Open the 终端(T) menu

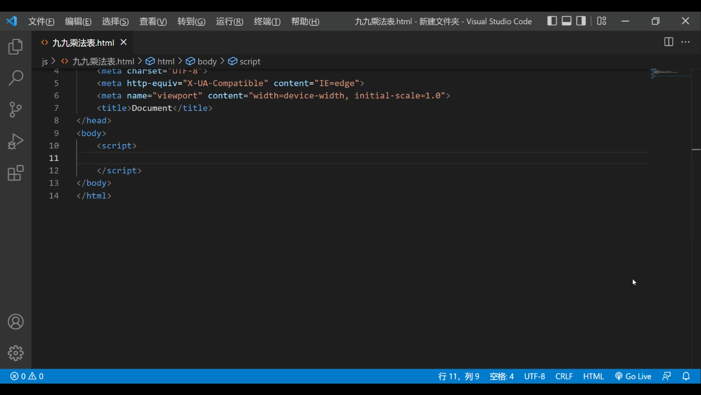click(x=267, y=21)
